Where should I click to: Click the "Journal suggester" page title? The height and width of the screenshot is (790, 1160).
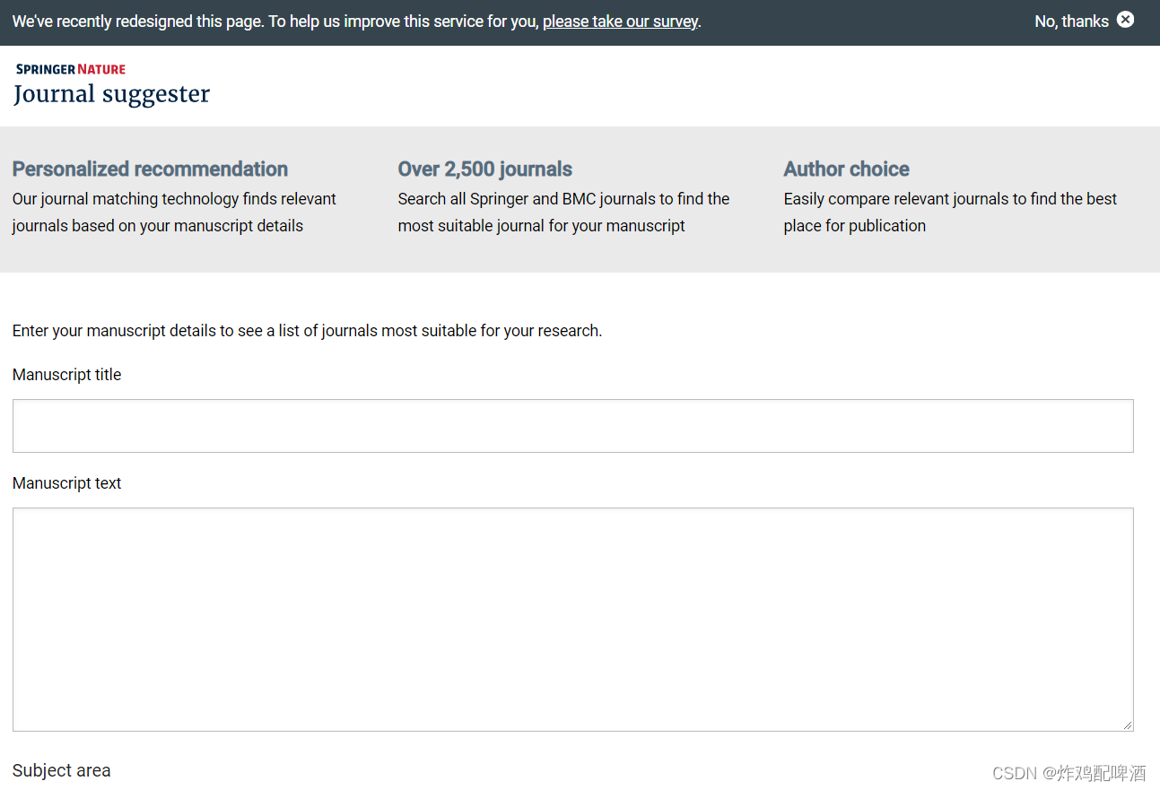coord(111,94)
